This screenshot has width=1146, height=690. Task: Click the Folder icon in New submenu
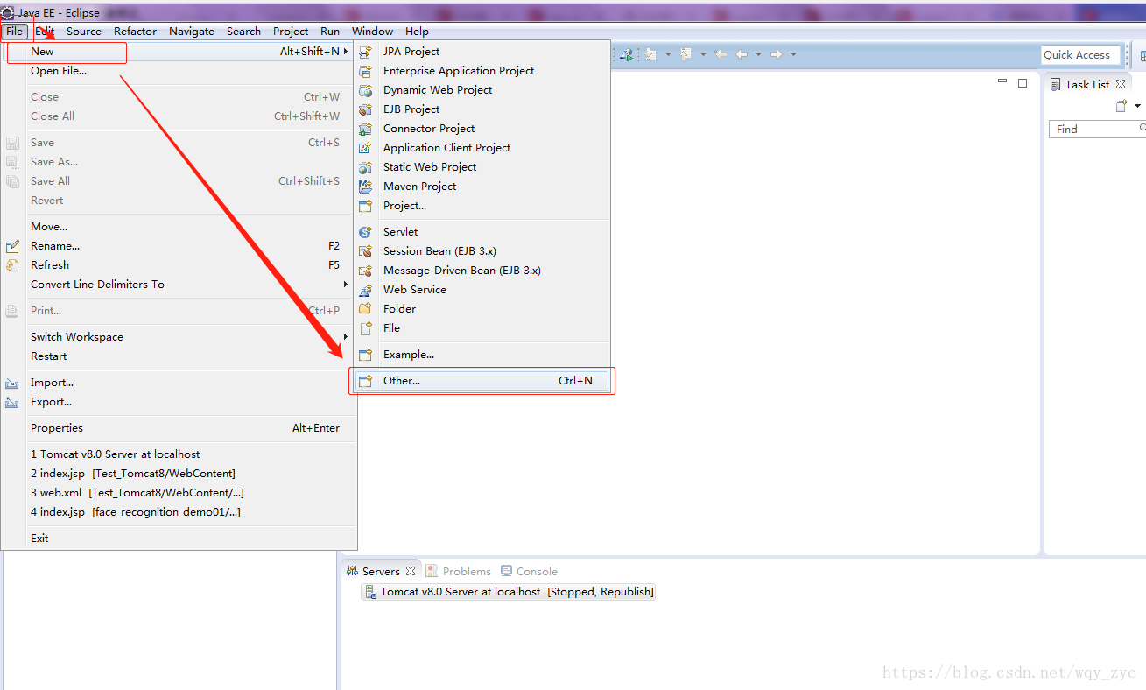366,309
